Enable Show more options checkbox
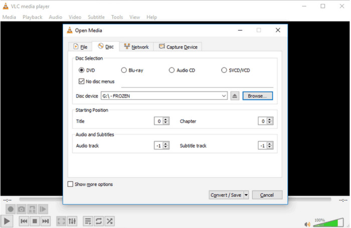351x228 pixels. (70, 184)
